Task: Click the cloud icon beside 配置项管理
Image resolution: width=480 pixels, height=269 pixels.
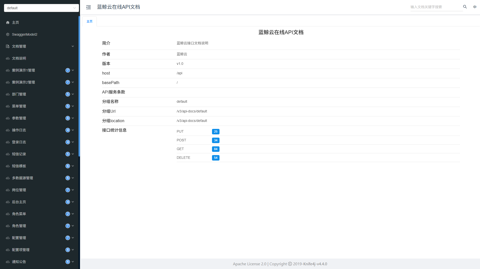Action: click(8, 250)
